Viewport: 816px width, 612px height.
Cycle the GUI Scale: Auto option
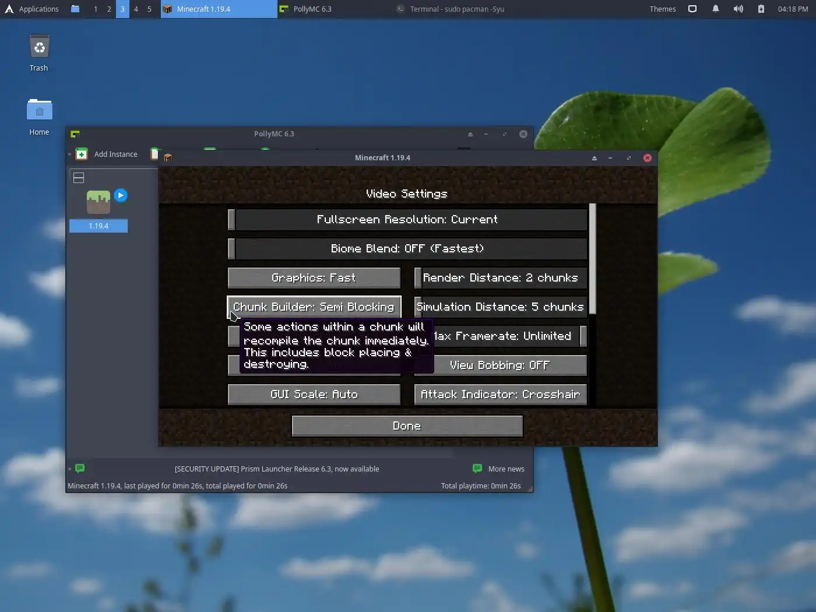[x=314, y=394]
